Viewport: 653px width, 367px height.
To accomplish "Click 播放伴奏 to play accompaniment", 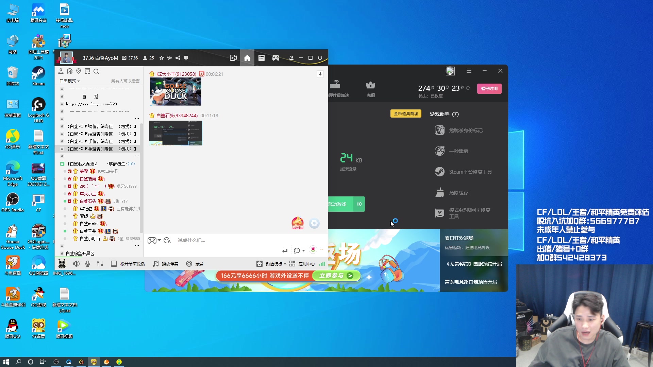I will tap(166, 264).
